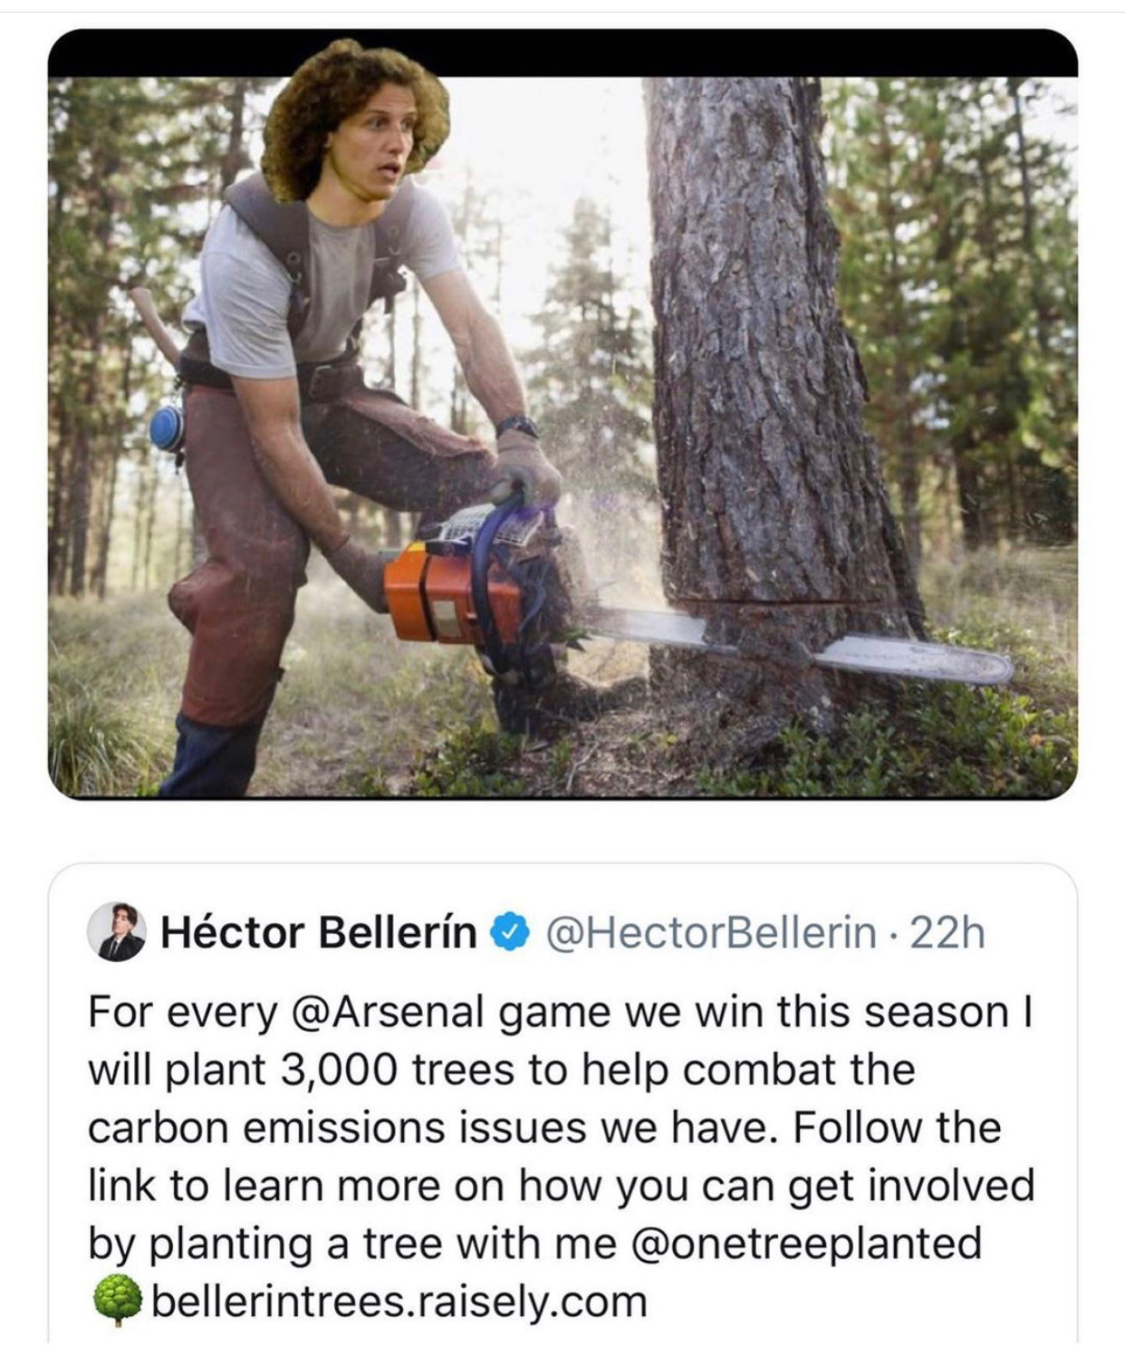The width and height of the screenshot is (1125, 1357).
Task: Click the green tree emoji
Action: tap(117, 1301)
